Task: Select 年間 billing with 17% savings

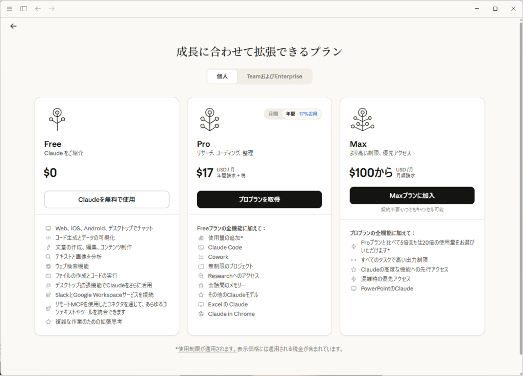Action: (x=301, y=114)
